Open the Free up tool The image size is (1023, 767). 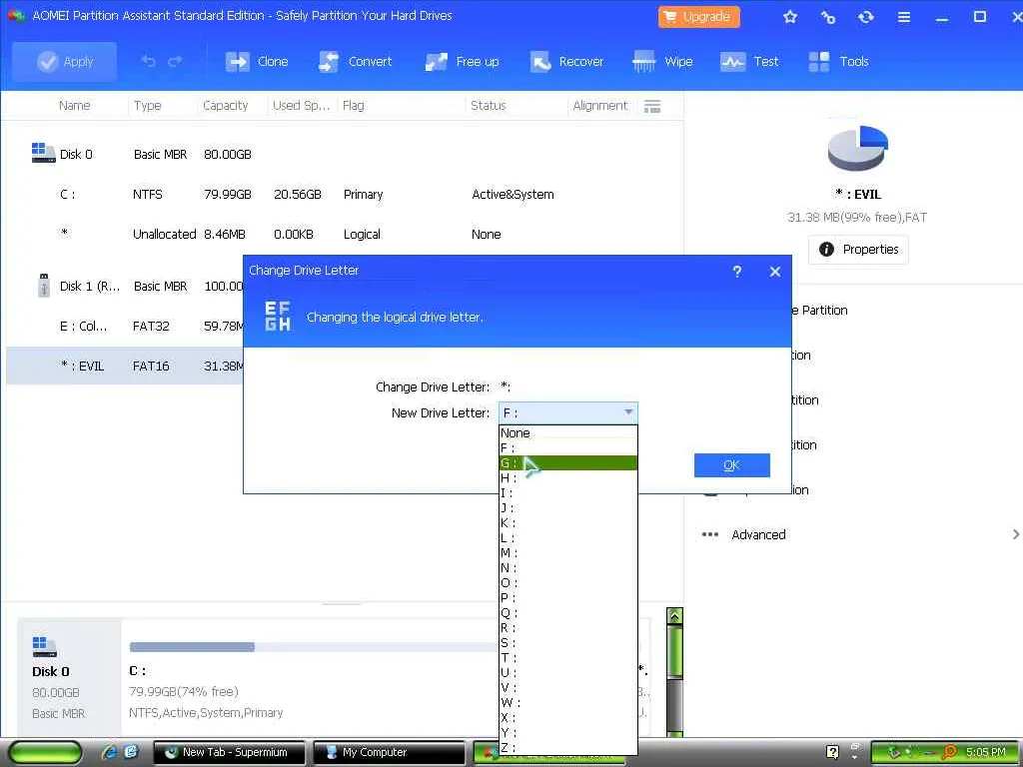462,61
